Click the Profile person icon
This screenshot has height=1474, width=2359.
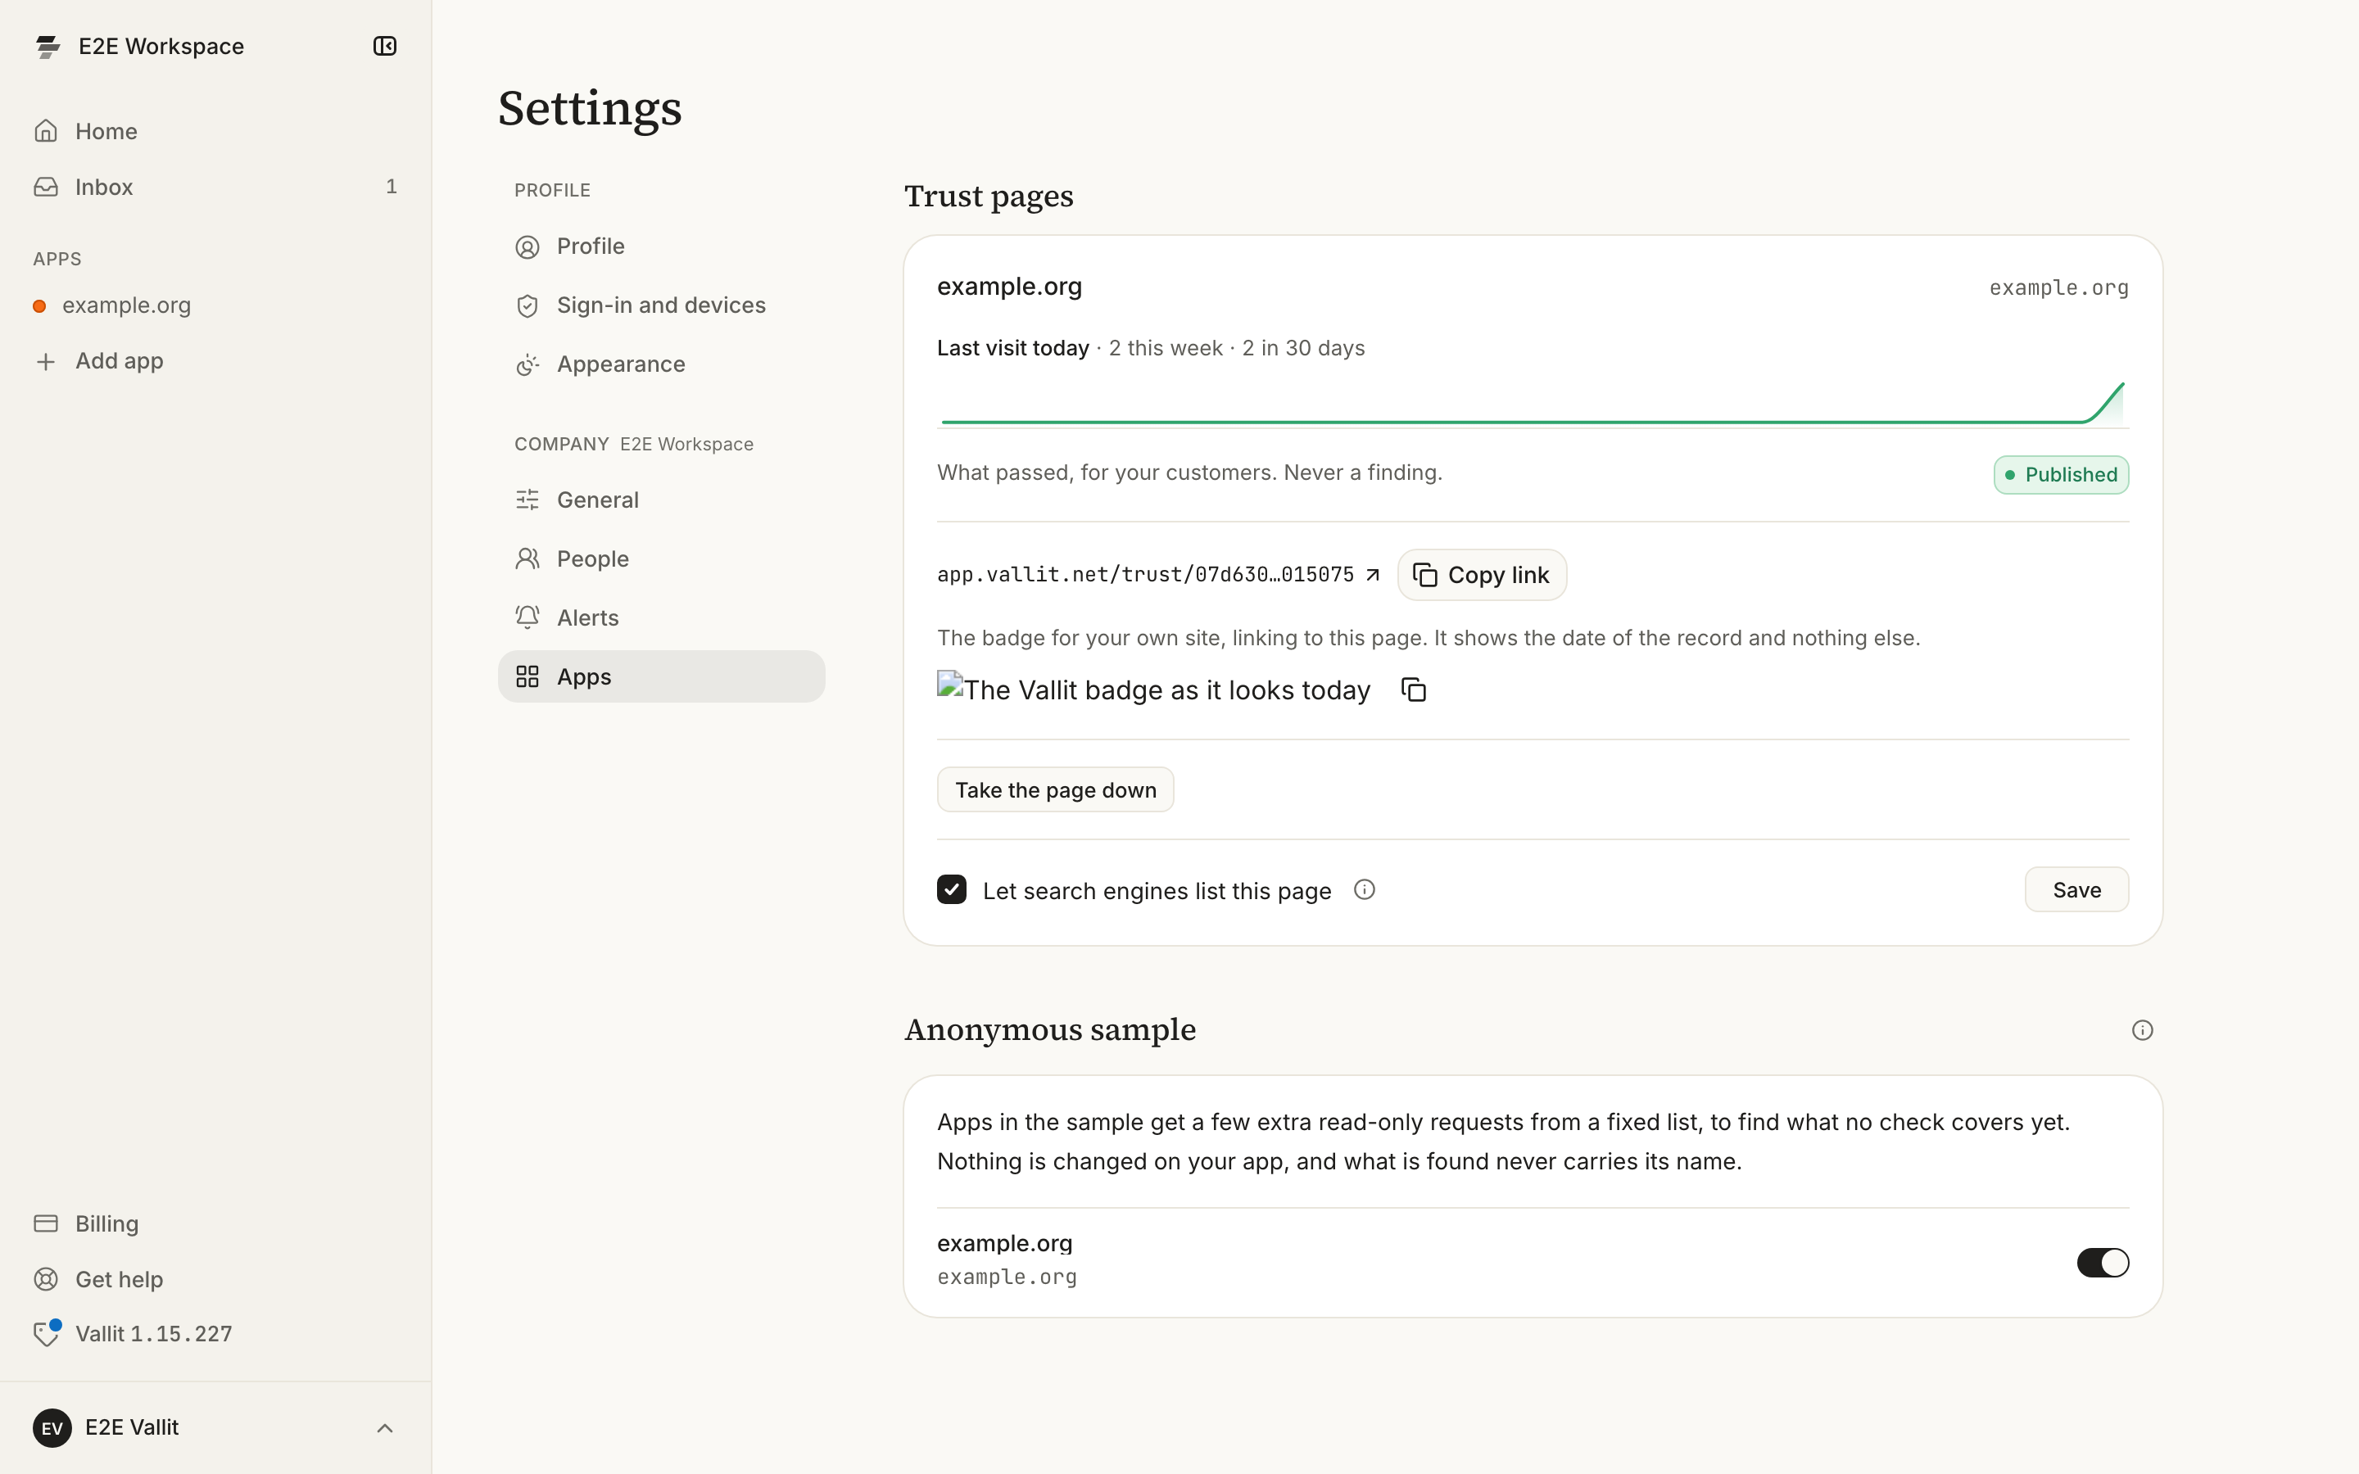pyautogui.click(x=527, y=246)
